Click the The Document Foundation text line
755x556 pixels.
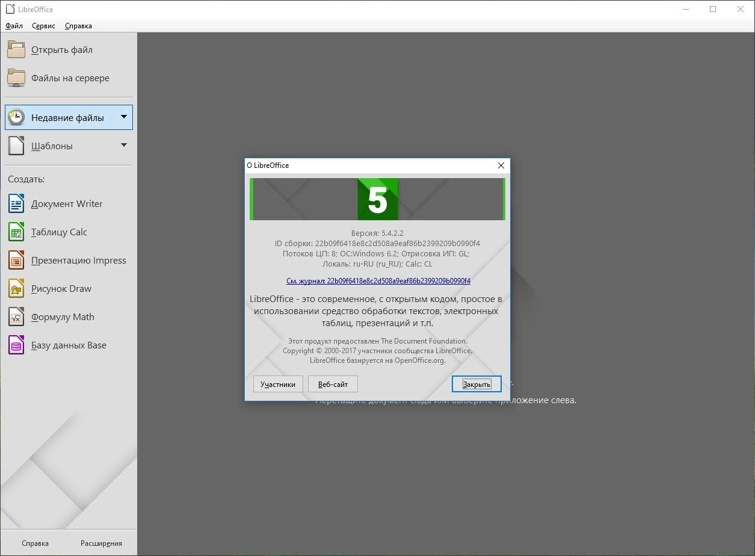click(377, 341)
